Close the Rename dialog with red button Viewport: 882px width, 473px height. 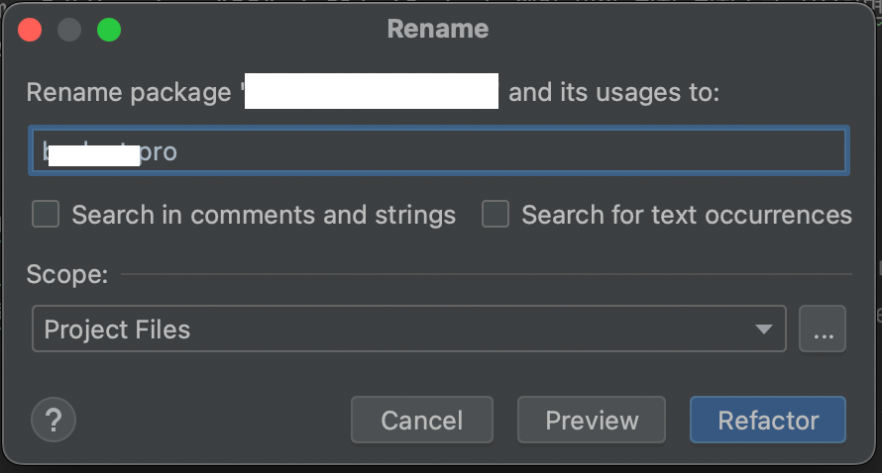pyautogui.click(x=30, y=30)
